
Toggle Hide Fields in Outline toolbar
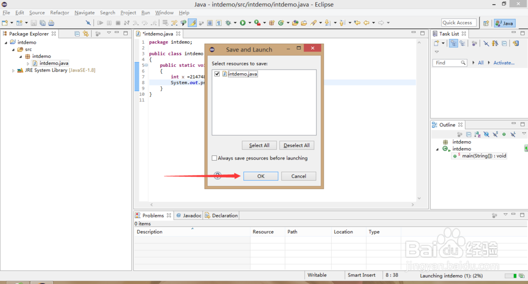pyautogui.click(x=486, y=134)
